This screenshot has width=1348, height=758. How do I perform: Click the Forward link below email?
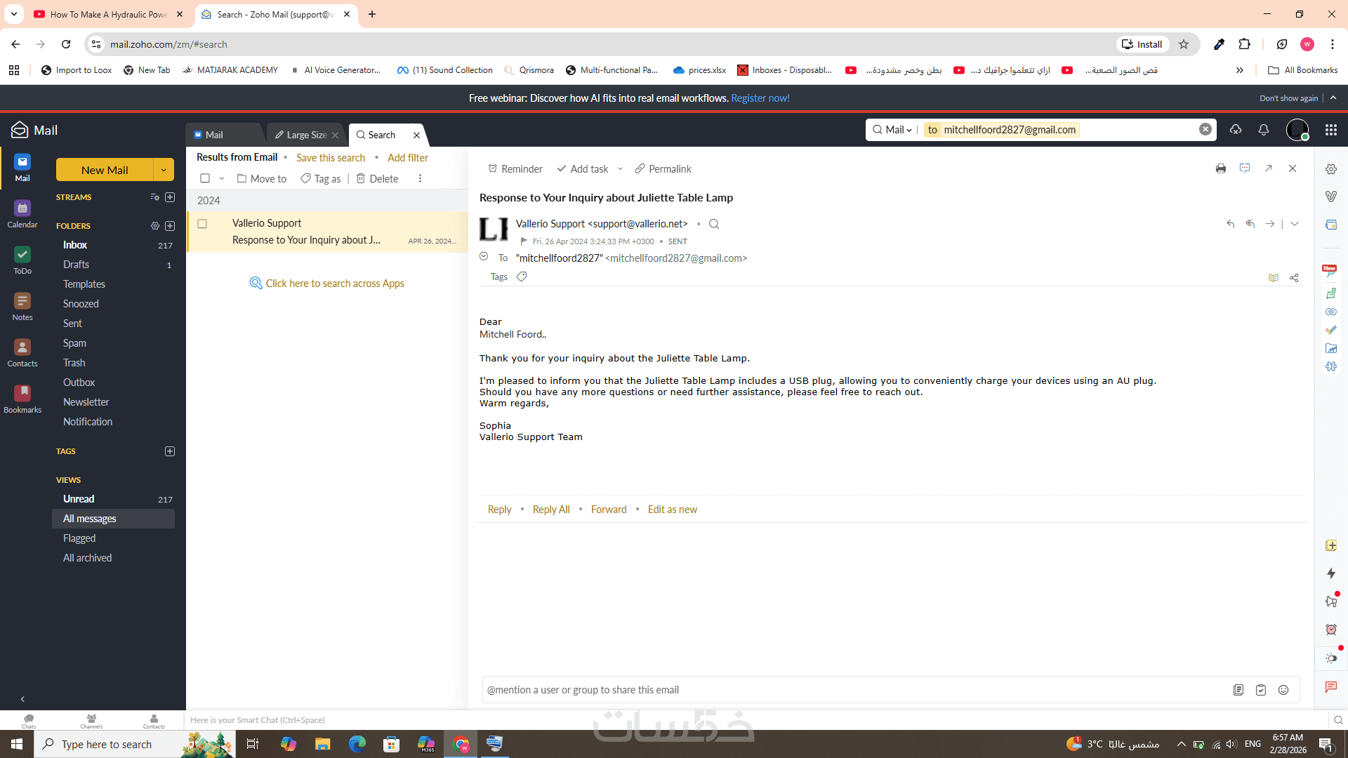coord(608,510)
